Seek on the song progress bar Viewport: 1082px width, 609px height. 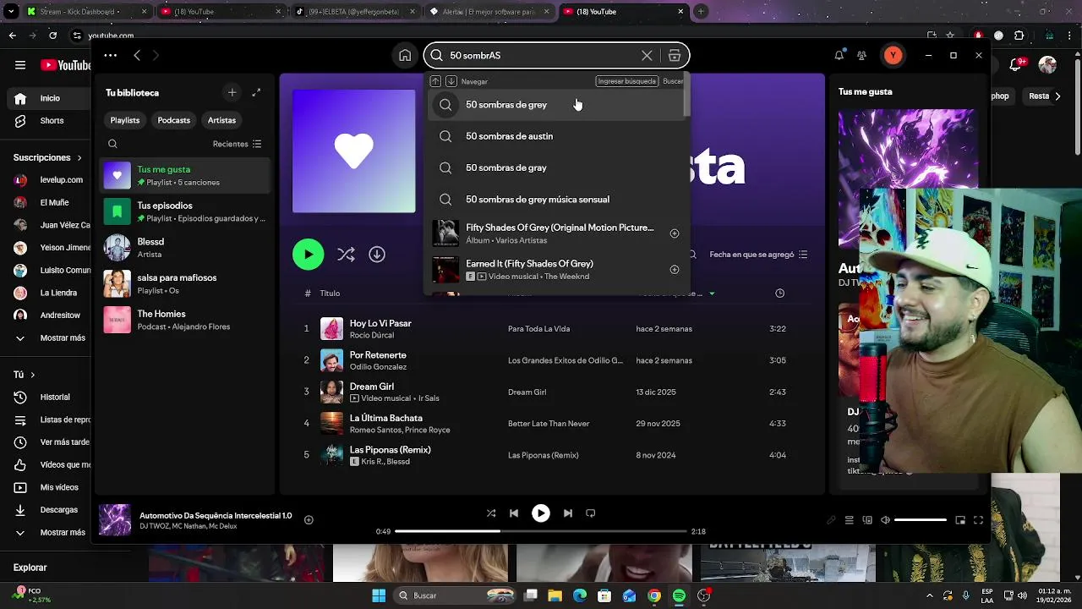click(541, 531)
